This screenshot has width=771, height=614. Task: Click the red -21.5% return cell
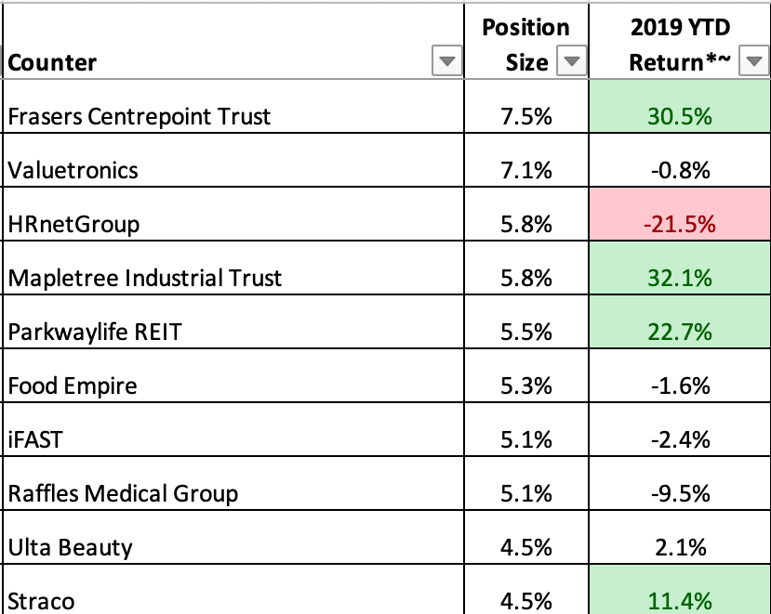coord(680,224)
